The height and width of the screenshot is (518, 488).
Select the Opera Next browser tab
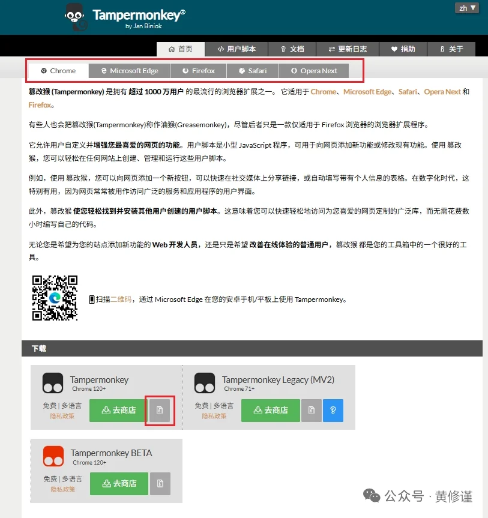pyautogui.click(x=314, y=70)
